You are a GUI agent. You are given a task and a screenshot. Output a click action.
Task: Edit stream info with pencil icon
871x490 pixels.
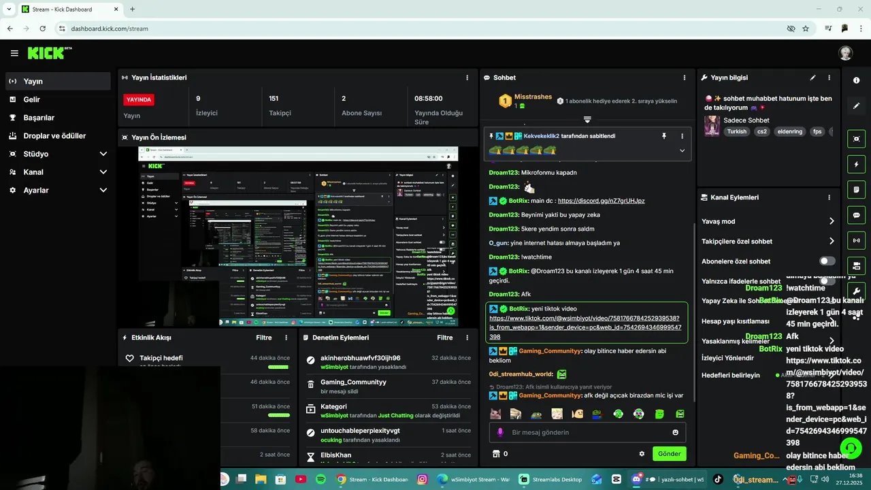click(x=812, y=78)
